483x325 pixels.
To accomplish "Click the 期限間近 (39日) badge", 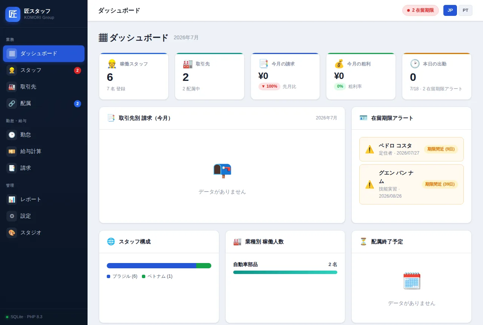I will click(x=440, y=184).
